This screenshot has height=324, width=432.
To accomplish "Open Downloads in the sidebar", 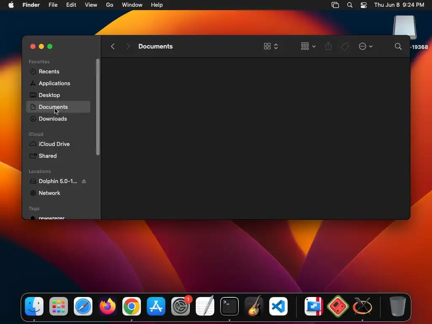I will point(58,119).
